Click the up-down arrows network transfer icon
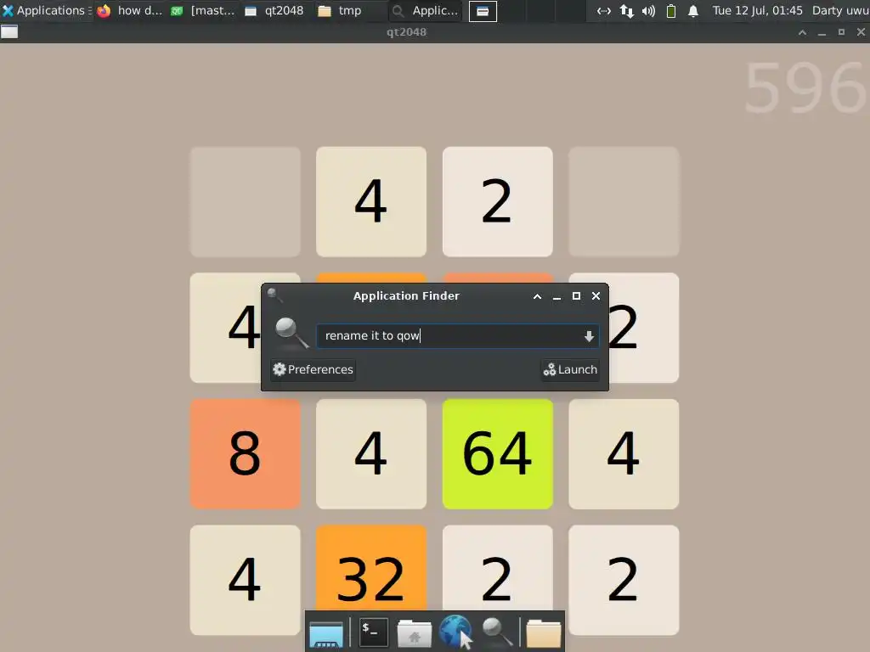 pyautogui.click(x=626, y=10)
